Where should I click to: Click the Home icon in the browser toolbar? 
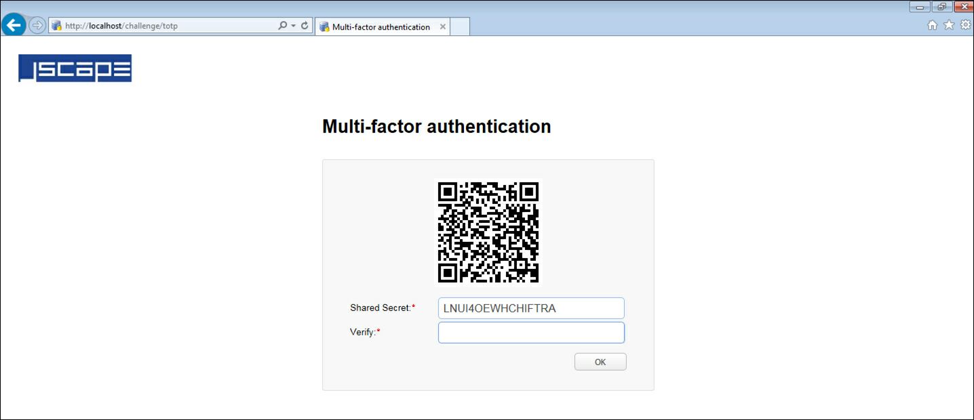click(x=932, y=25)
